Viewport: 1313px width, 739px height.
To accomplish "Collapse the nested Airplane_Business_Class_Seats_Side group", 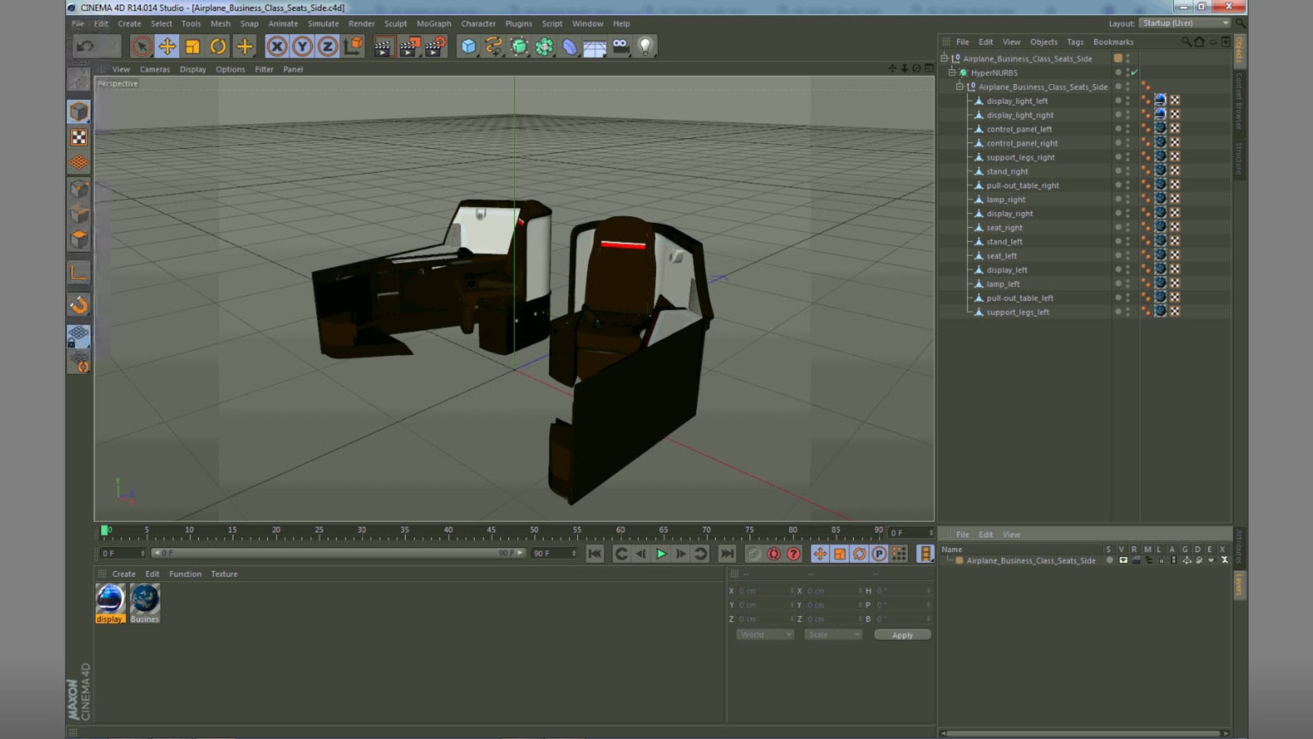I will (959, 87).
